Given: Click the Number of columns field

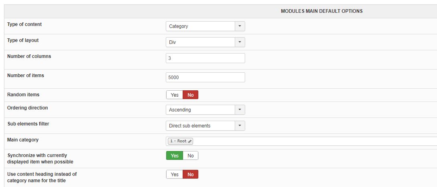Looking at the screenshot, I should (x=205, y=58).
